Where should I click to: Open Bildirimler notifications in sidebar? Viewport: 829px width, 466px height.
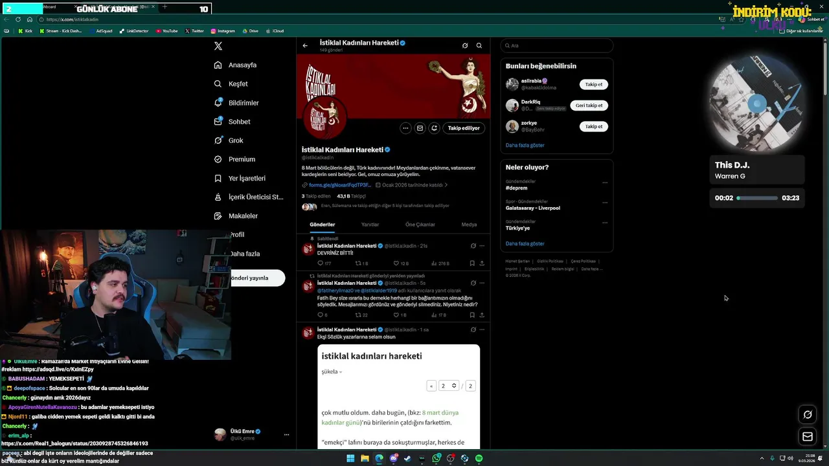pos(236,103)
